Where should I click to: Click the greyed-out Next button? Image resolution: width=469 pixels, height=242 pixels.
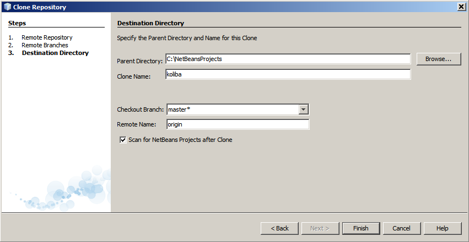[320, 228]
